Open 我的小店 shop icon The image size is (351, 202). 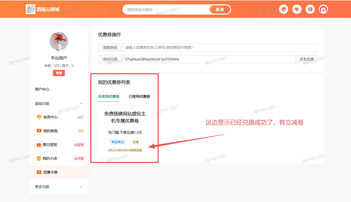tap(39, 158)
